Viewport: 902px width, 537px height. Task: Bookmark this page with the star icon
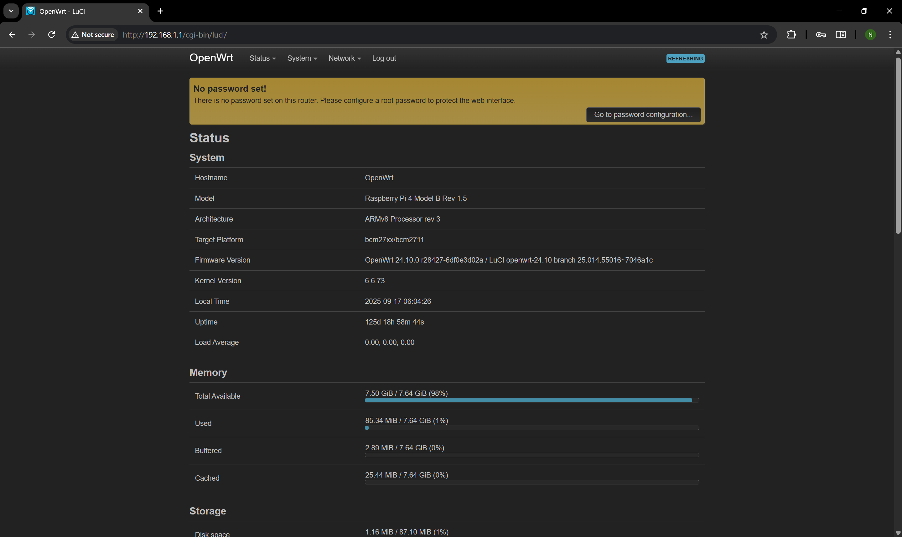click(x=764, y=35)
